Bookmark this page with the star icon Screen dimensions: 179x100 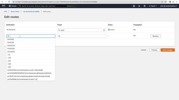pos(166,2)
